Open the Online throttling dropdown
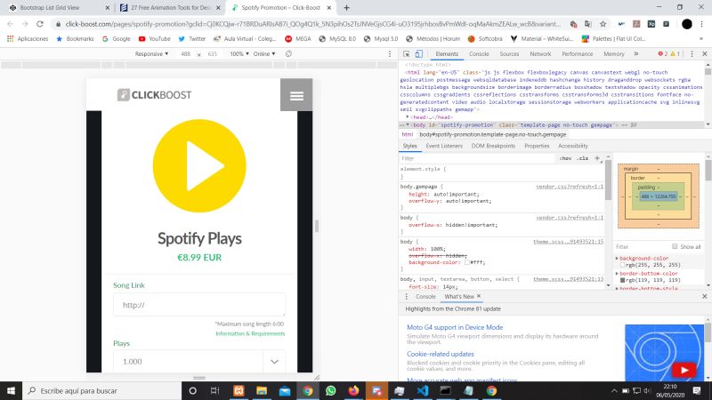712x400 pixels. coord(263,54)
